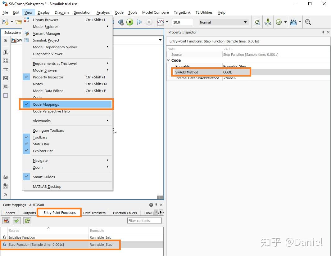The width and height of the screenshot is (331, 256).
Task: Open the dropdown arrow next to New Model icon
Action: point(12,22)
